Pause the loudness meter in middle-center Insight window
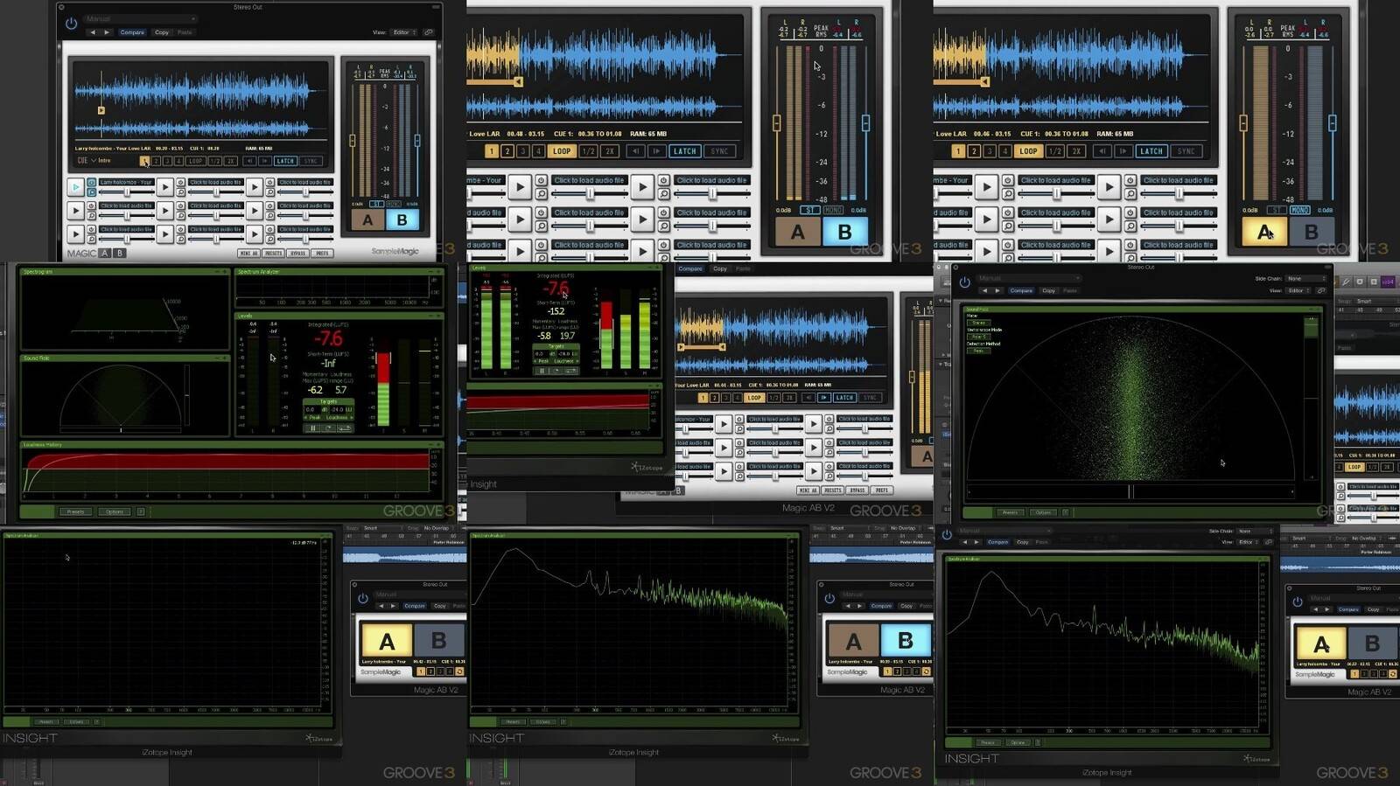The image size is (1400, 786). (542, 371)
